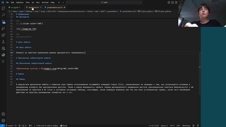The width and height of the screenshot is (226, 127).
Task: Open the Testing flask view
Action: [x=3, y=42]
